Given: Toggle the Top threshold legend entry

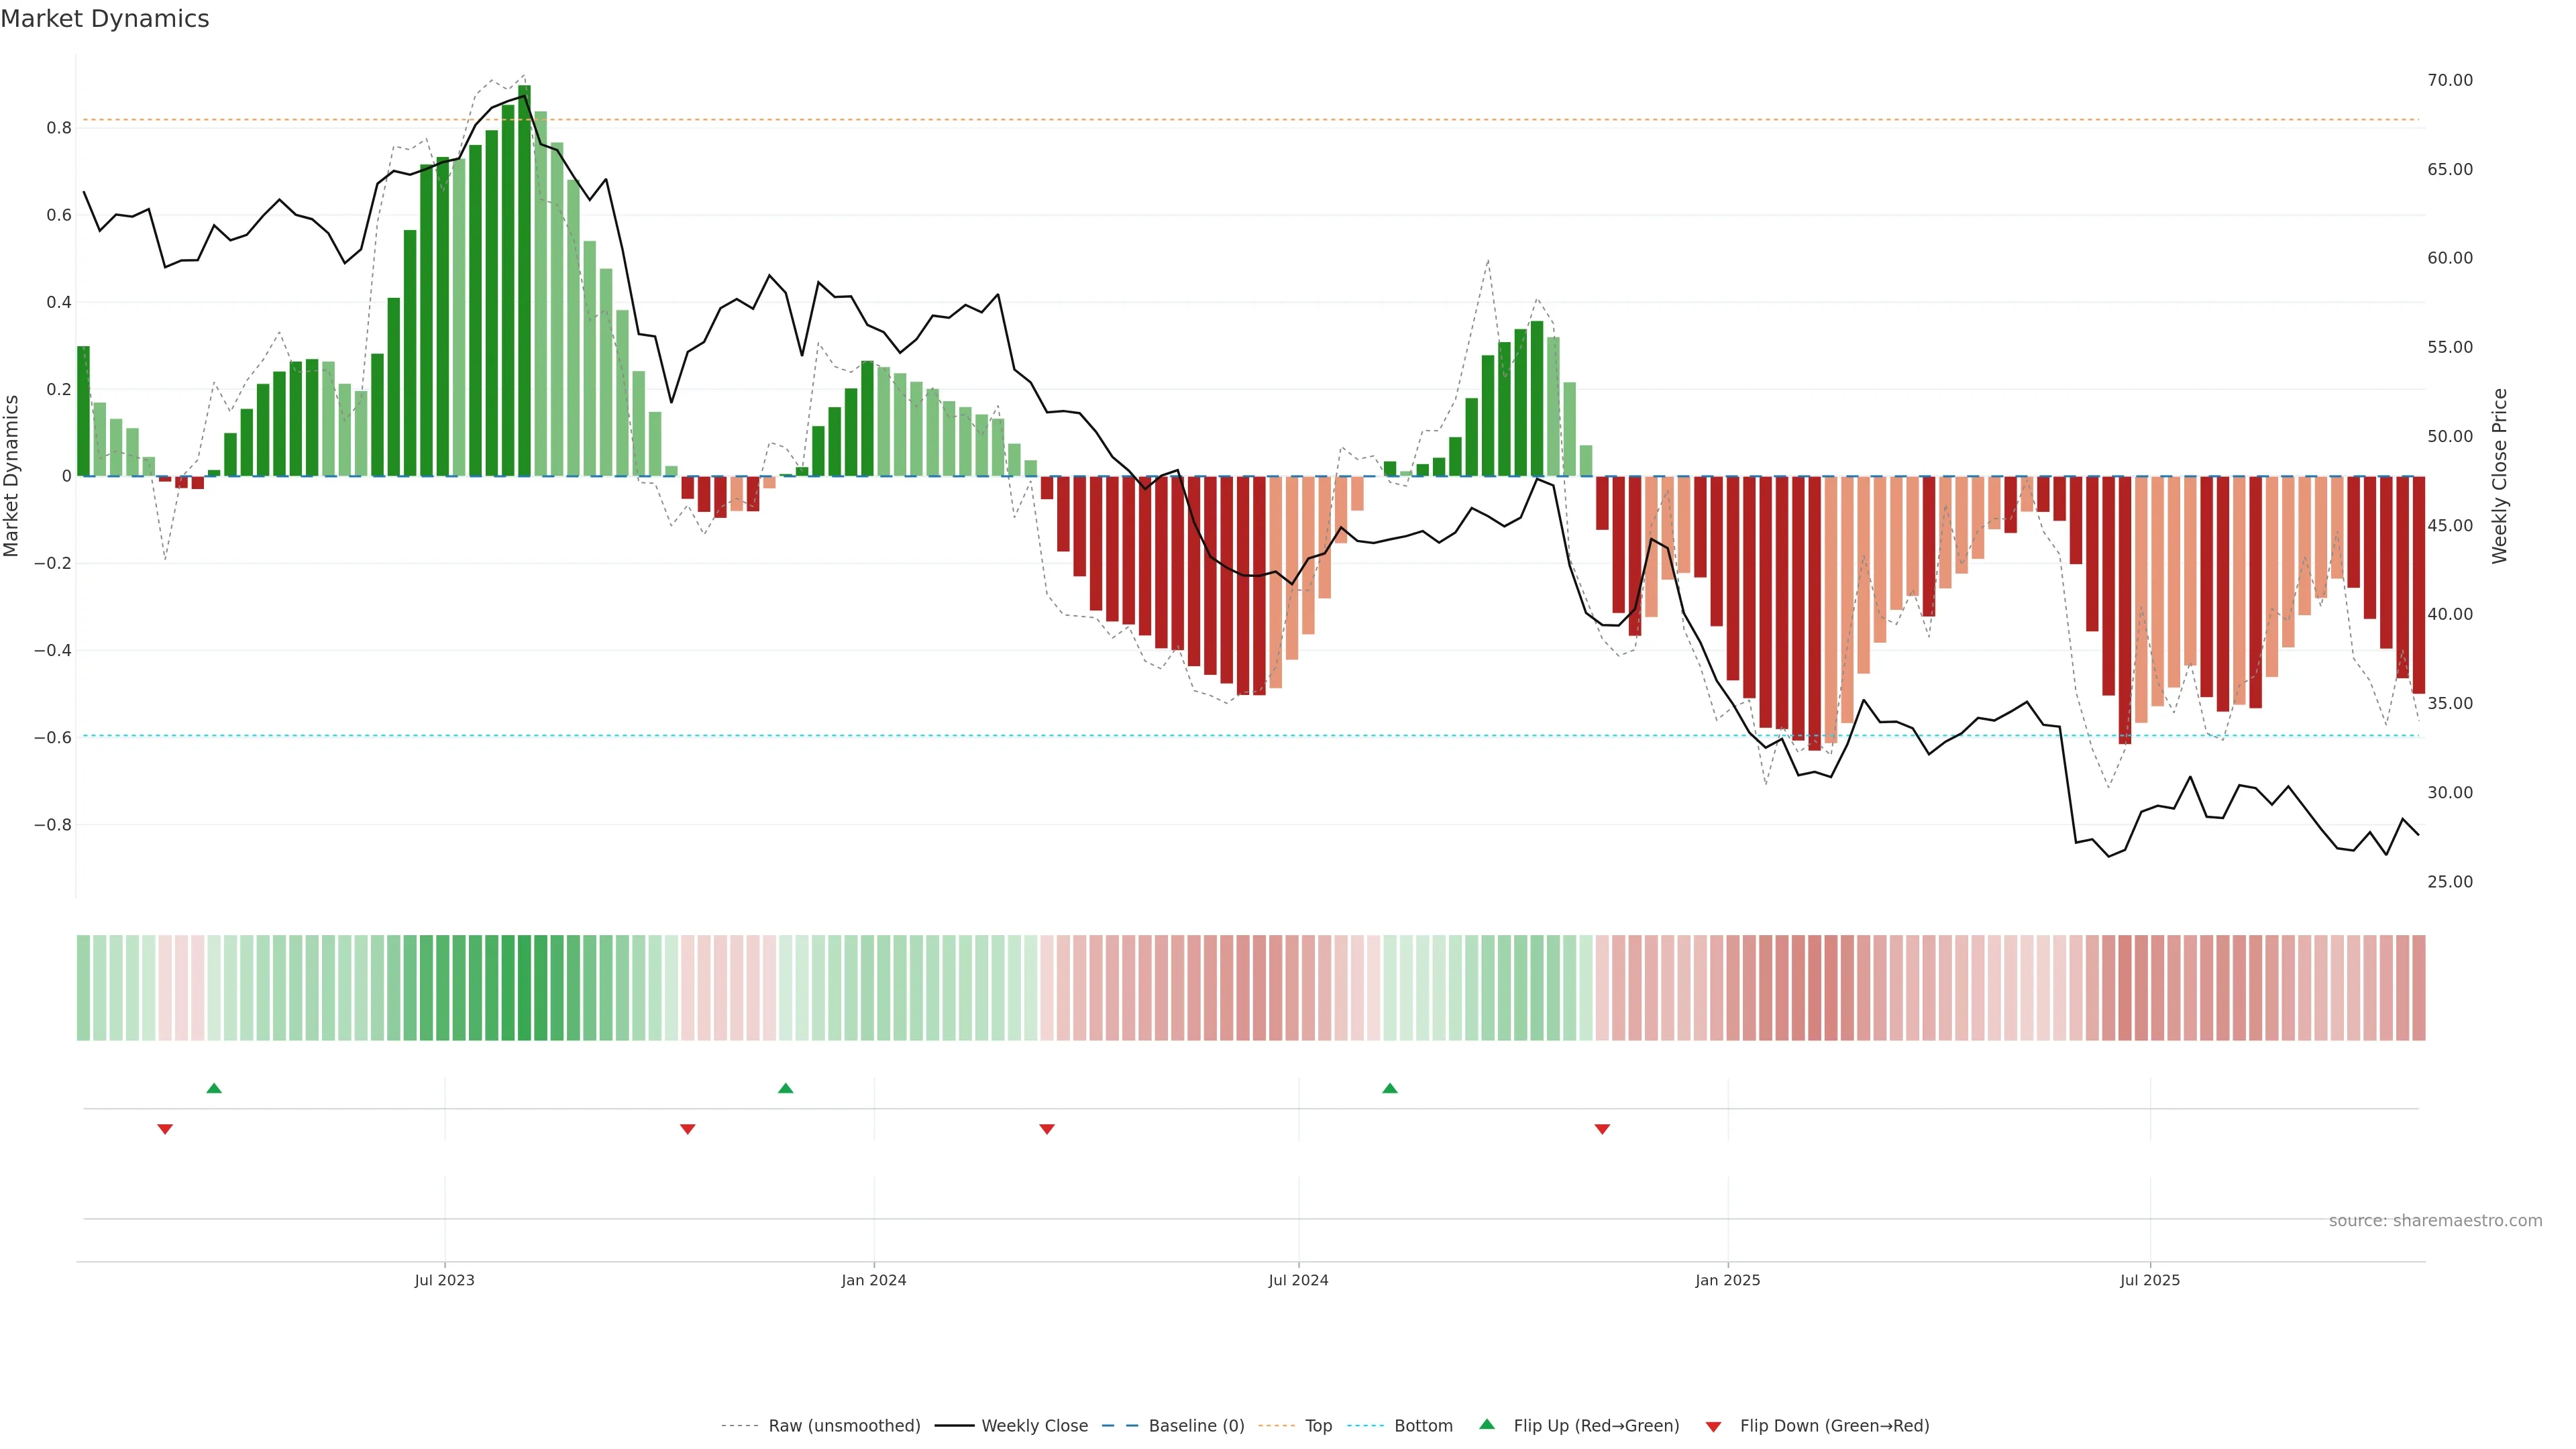Looking at the screenshot, I should tap(1318, 1426).
